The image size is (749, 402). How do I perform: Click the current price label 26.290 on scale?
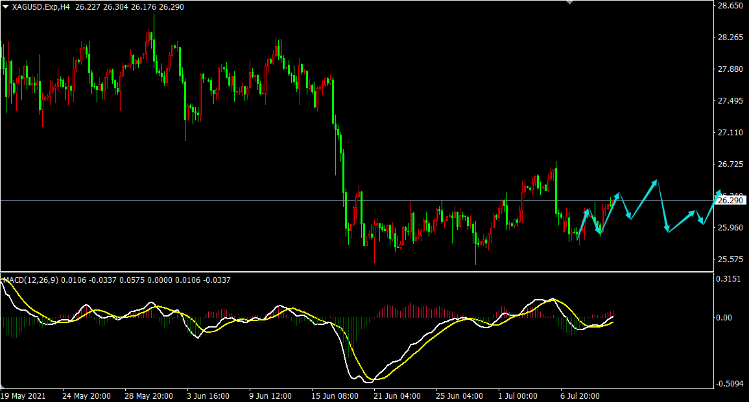(730, 200)
